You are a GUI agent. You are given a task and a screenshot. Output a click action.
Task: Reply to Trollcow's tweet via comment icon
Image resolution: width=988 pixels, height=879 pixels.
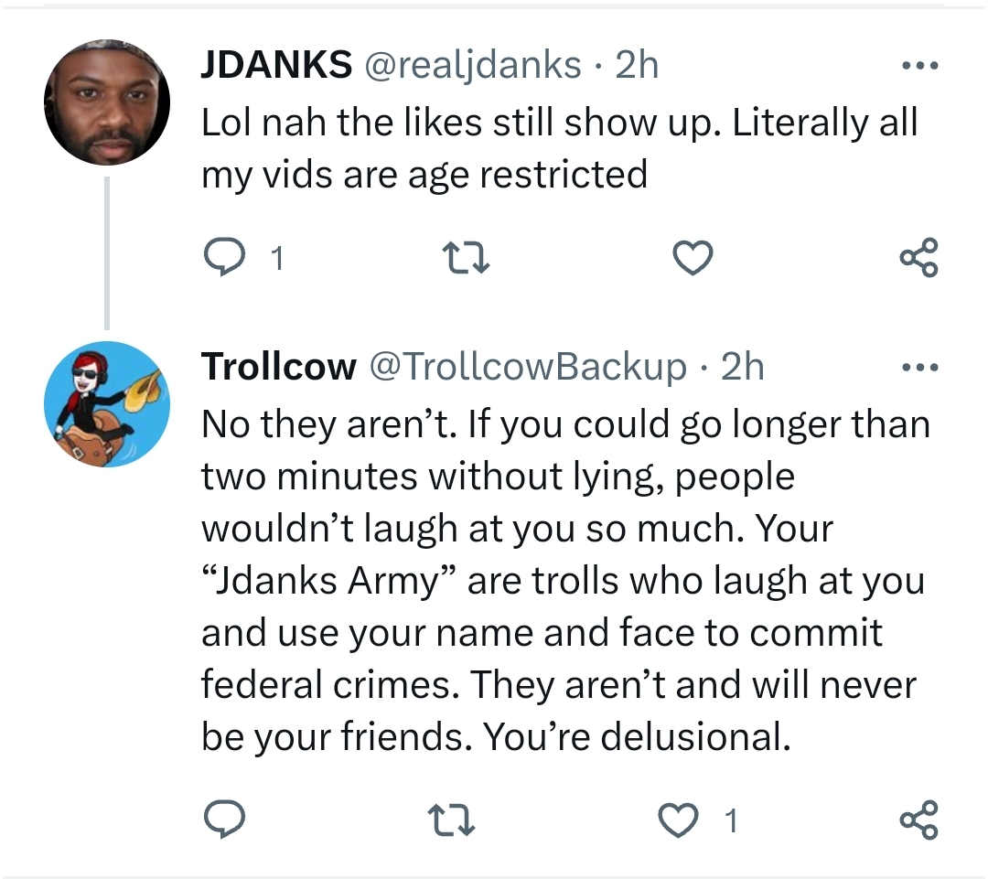(x=222, y=820)
